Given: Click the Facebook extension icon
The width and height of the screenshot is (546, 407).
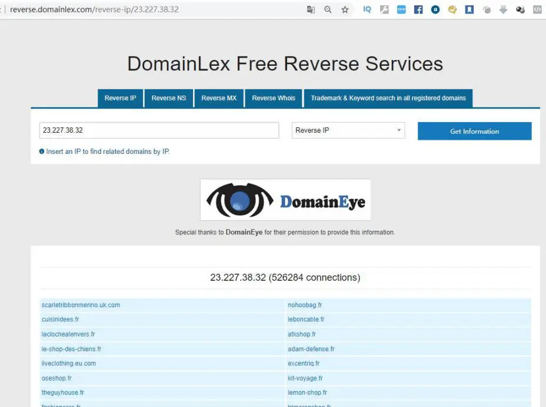Looking at the screenshot, I should point(418,9).
